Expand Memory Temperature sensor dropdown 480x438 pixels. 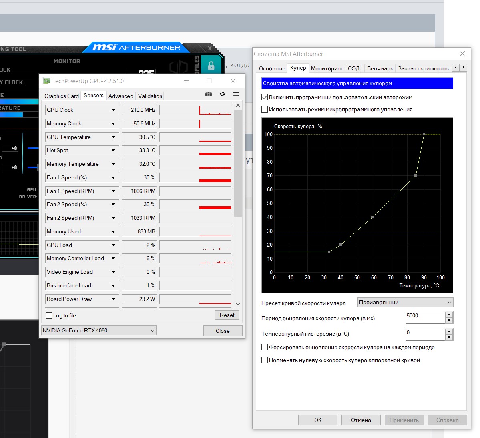[x=114, y=164]
